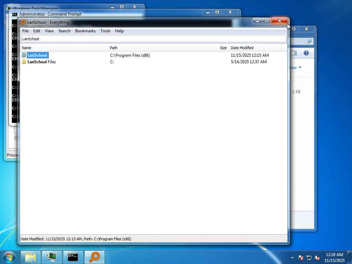This screenshot has height=264, width=352.
Task: Close the Everything window
Action: (279, 21)
